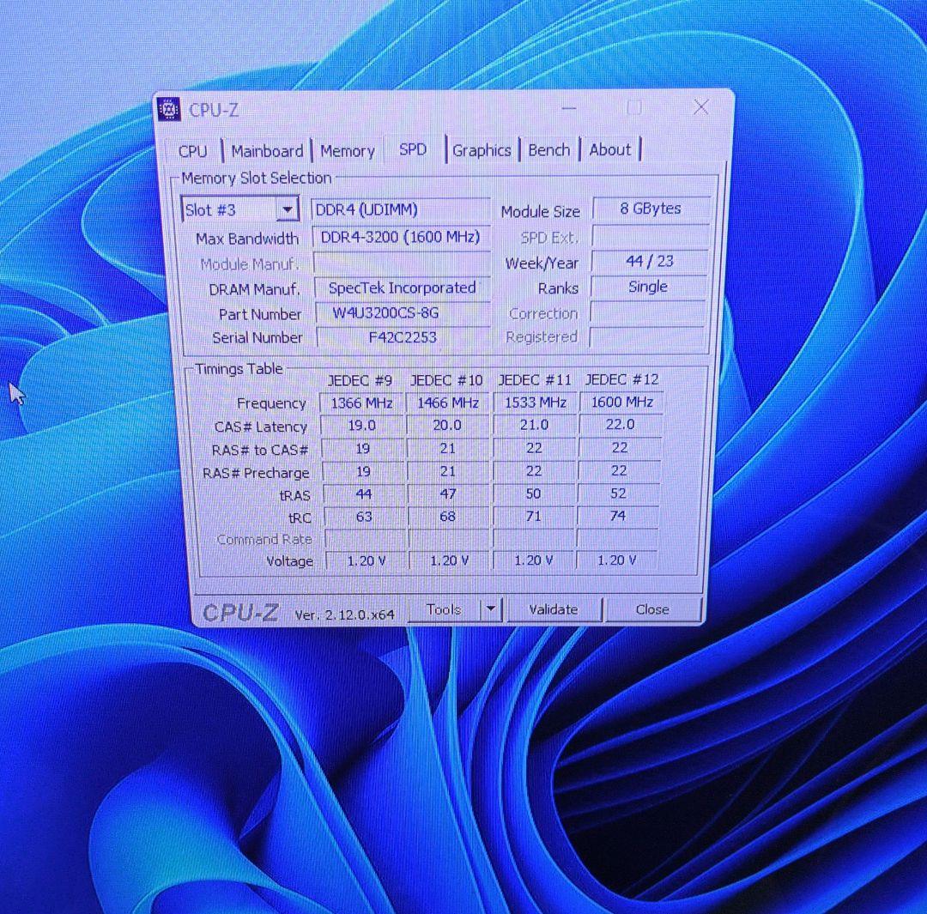Screen dimensions: 927x914
Task: Click the JEDEC #10 column header
Action: [x=446, y=380]
